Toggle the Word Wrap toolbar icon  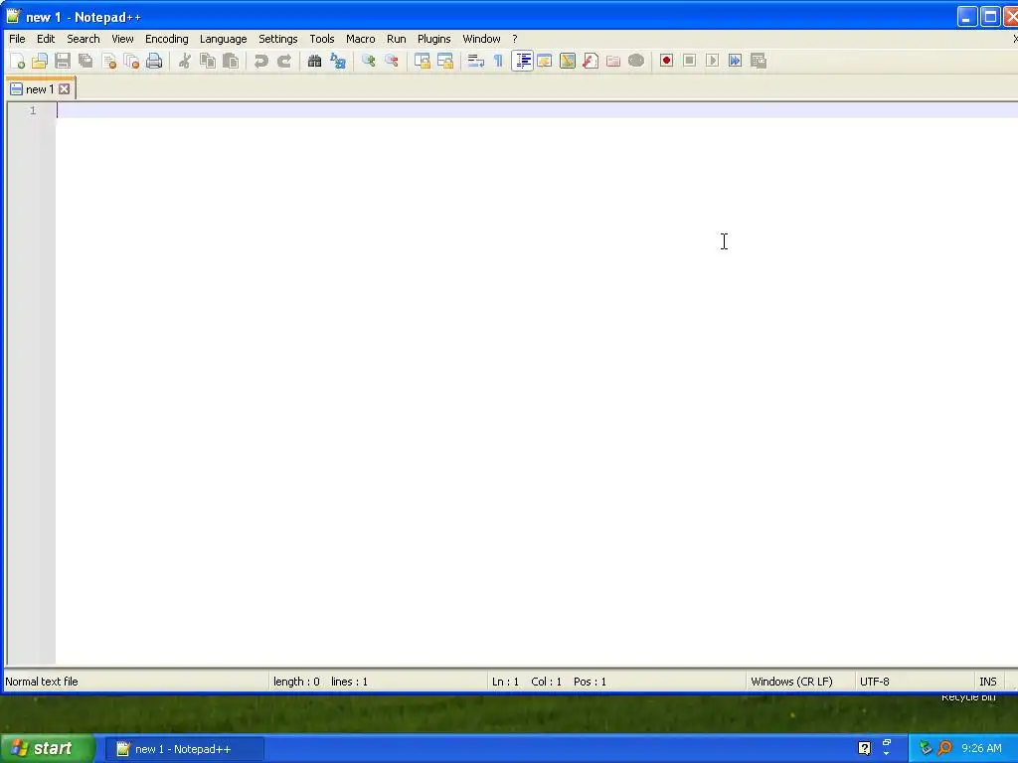point(476,61)
